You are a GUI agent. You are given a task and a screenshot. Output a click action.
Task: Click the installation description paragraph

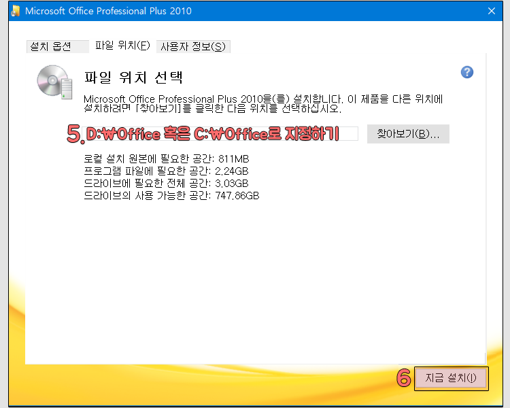point(263,103)
